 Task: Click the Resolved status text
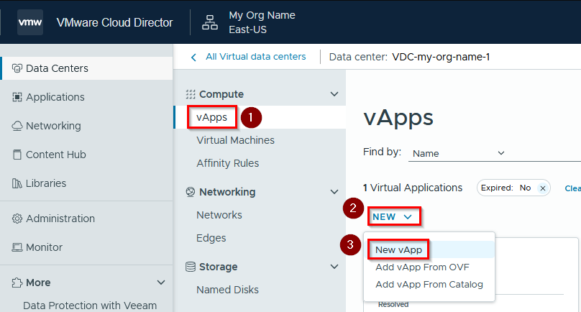[x=393, y=305]
